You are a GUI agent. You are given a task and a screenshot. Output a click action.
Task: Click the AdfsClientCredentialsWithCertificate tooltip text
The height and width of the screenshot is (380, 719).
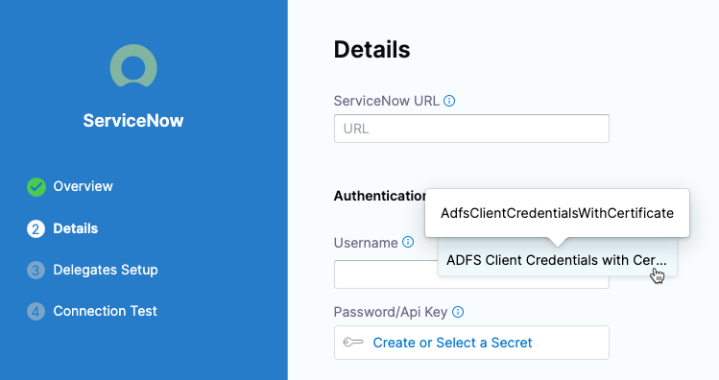coord(557,213)
